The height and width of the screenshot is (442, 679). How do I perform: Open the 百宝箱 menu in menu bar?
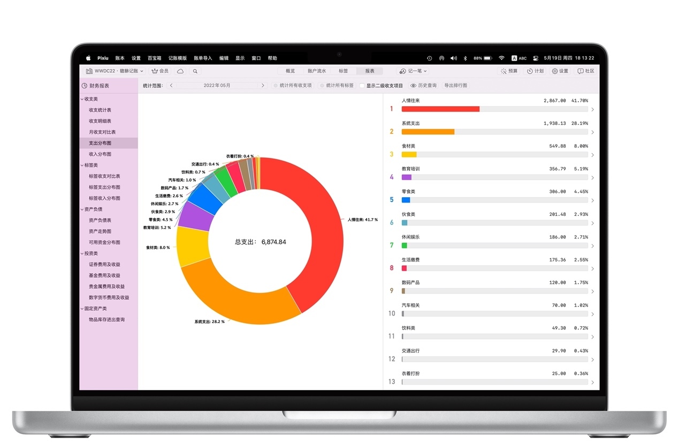(x=154, y=58)
